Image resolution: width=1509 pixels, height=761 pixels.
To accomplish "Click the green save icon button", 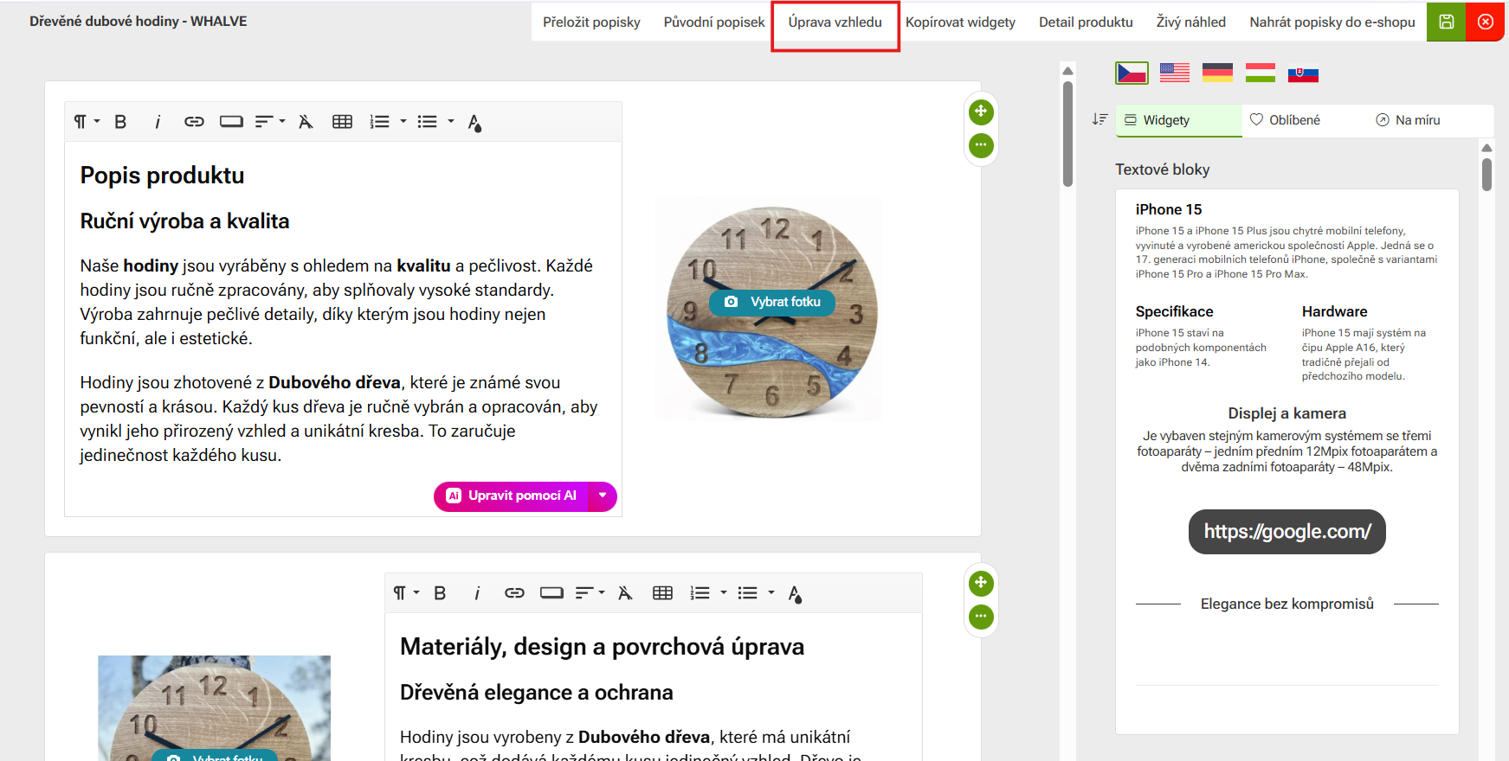I will pyautogui.click(x=1446, y=22).
